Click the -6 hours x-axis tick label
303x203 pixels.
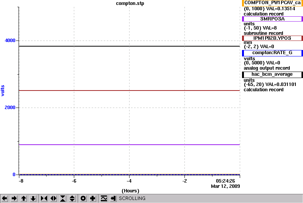[x=74, y=181]
